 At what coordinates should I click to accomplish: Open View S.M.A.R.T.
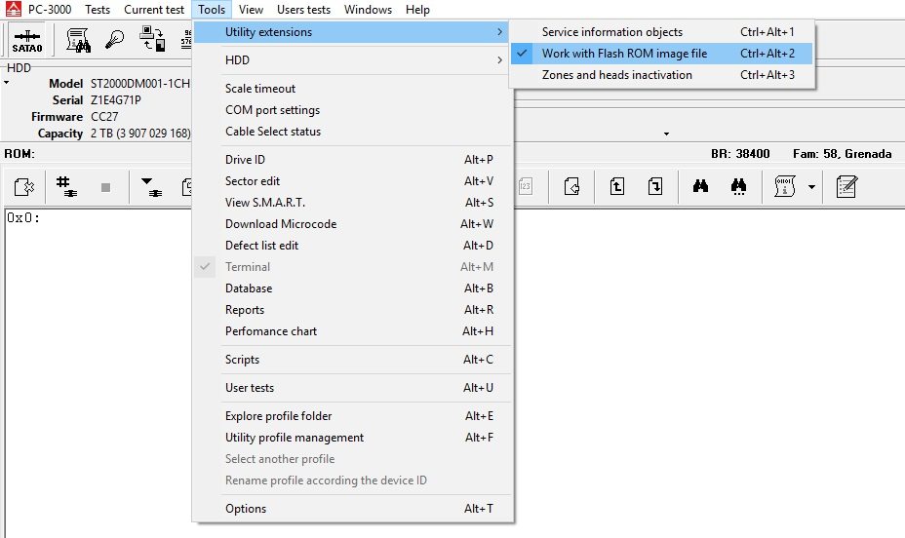(x=353, y=203)
